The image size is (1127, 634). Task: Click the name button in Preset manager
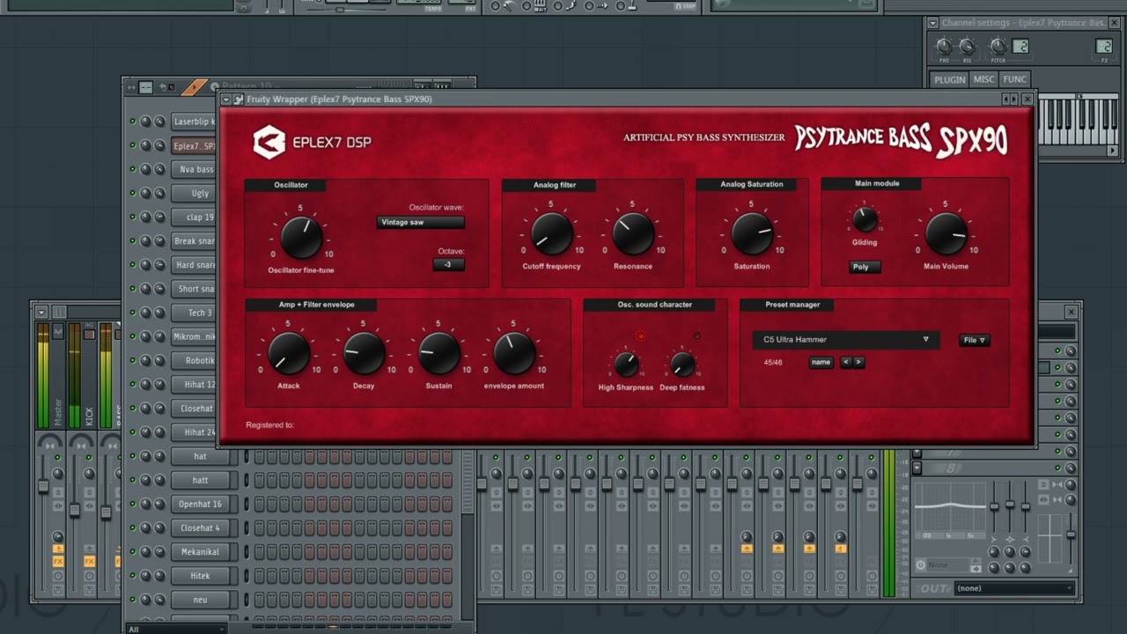click(821, 362)
